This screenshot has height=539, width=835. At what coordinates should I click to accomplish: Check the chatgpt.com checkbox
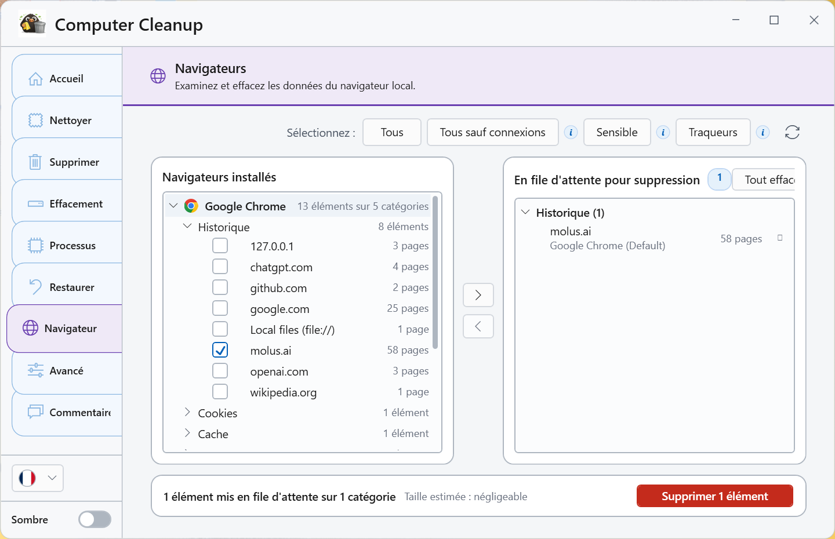coord(220,267)
